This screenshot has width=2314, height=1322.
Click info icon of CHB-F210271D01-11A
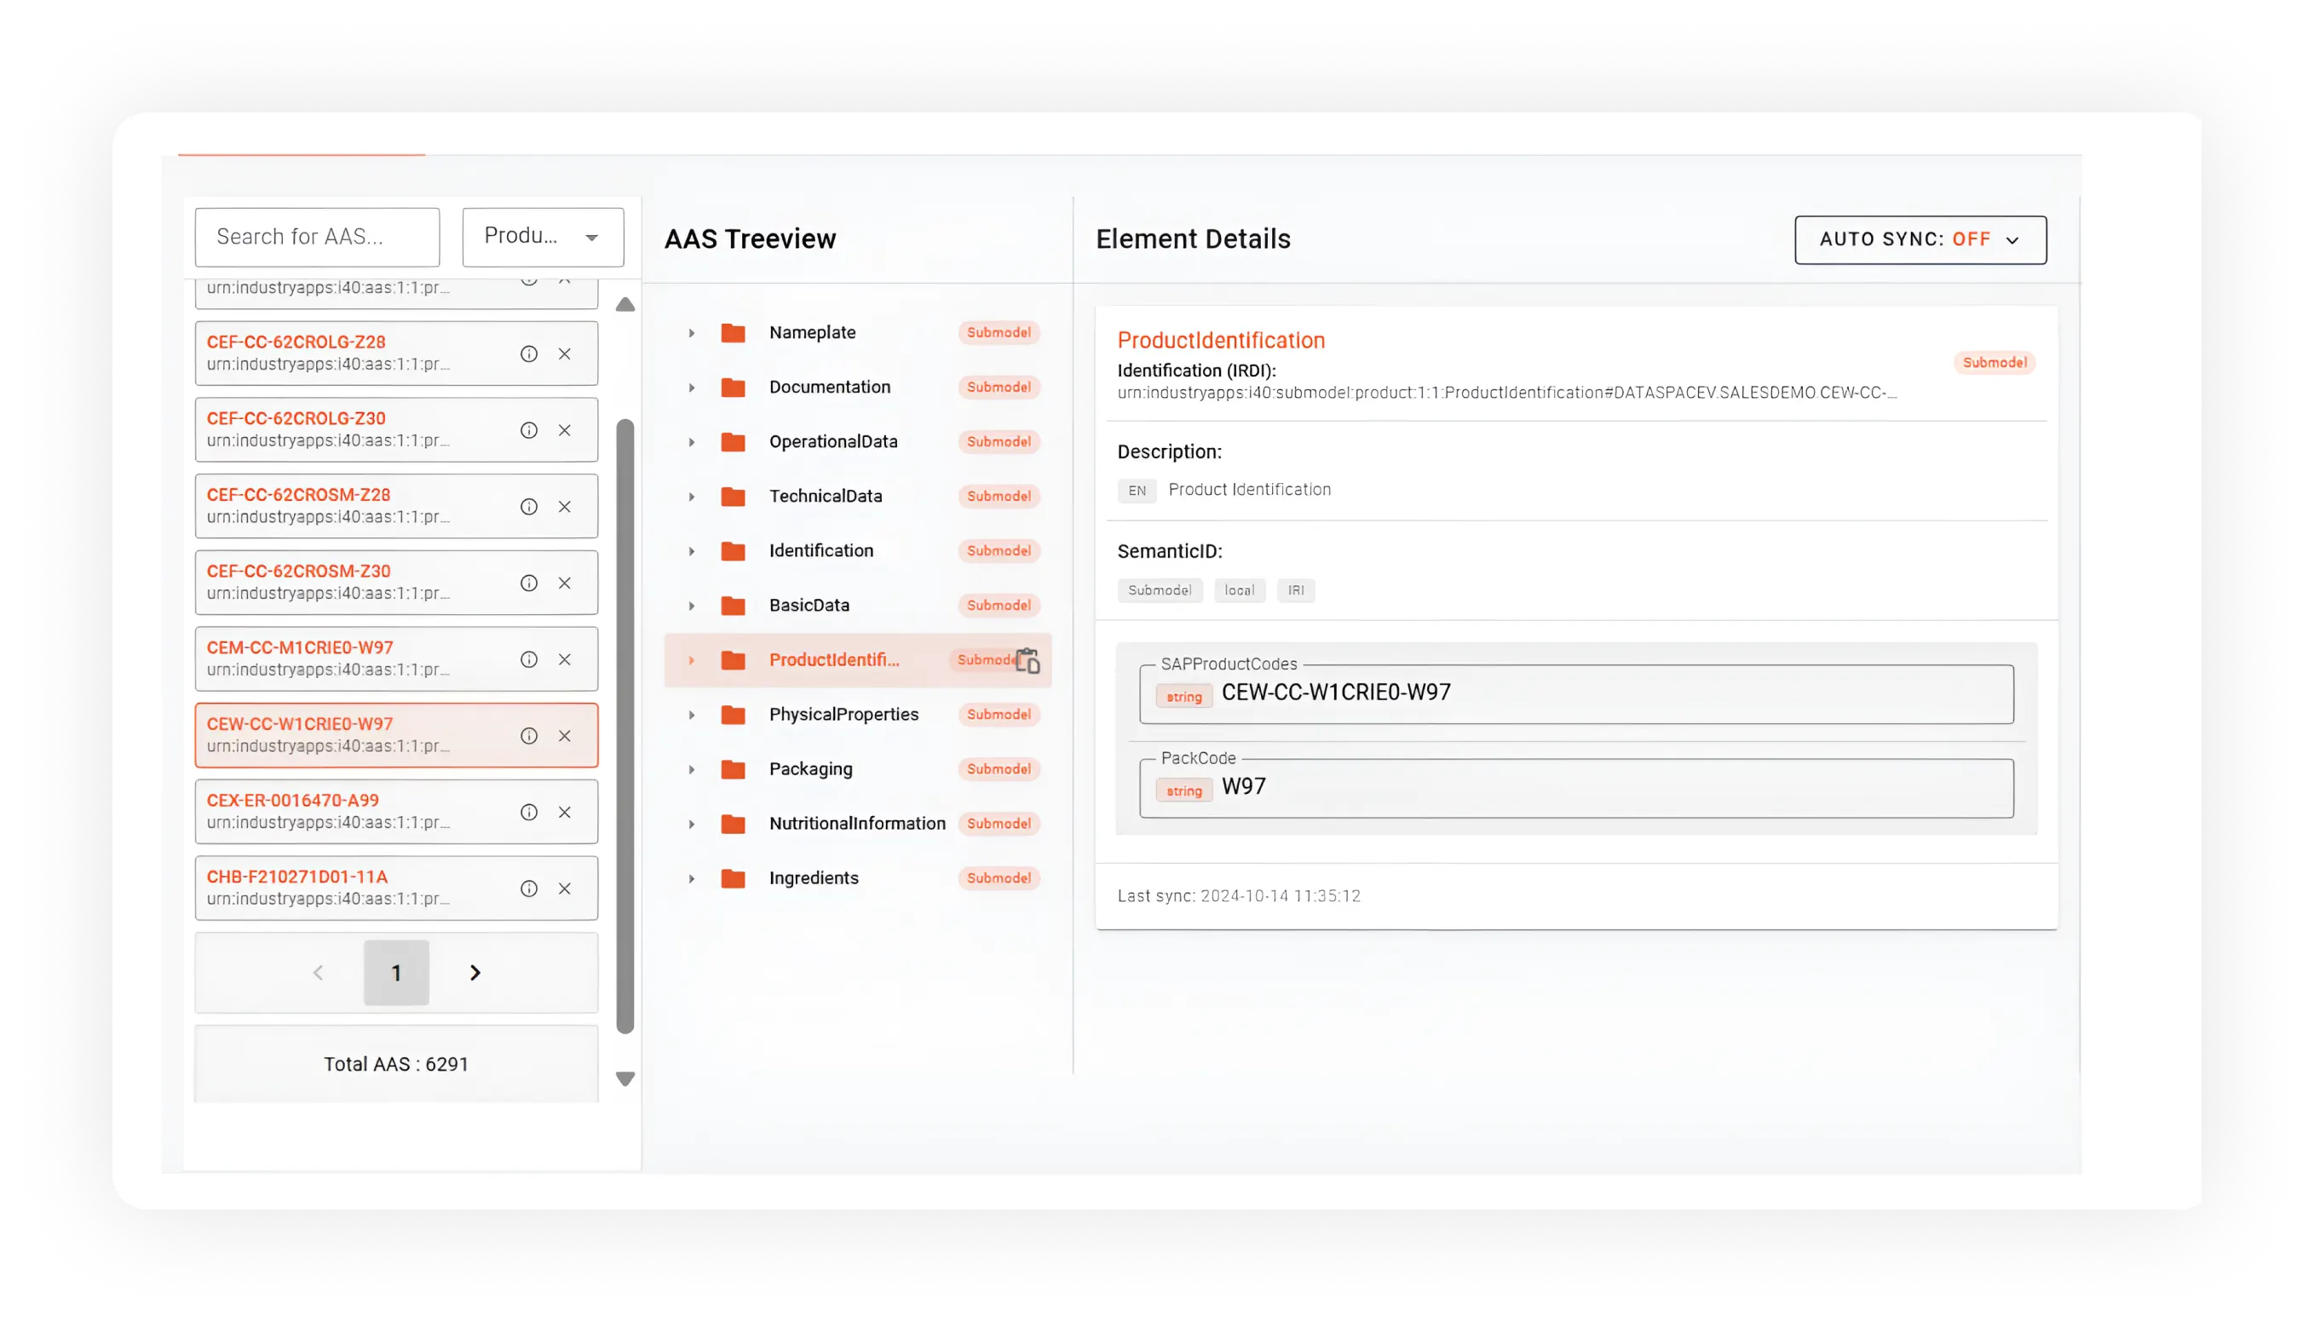528,888
